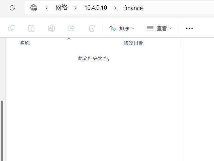Viewport: 214px width, 161px height.
Task: Click the Copy icon in toolbar
Action: 11,28
